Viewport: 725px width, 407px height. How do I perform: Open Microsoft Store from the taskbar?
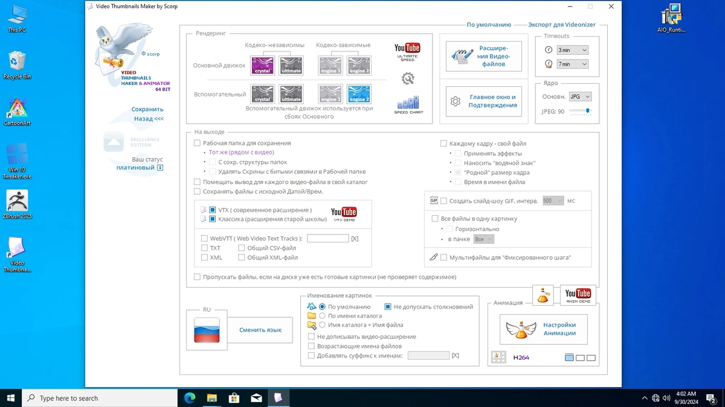click(234, 398)
